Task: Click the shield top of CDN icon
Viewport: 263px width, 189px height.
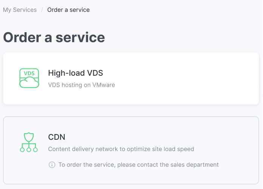Action: [x=29, y=137]
